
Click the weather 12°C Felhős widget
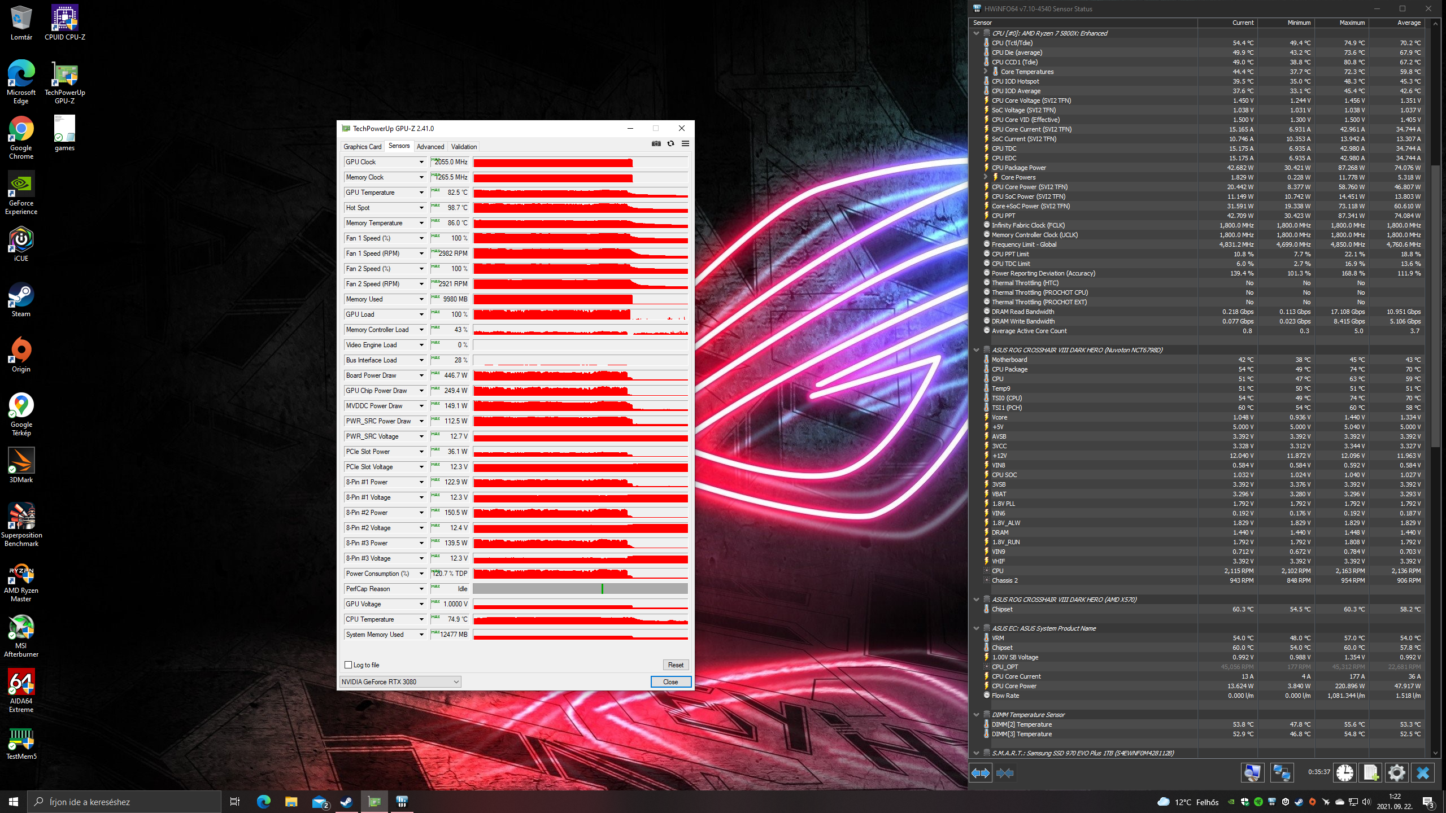1188,802
